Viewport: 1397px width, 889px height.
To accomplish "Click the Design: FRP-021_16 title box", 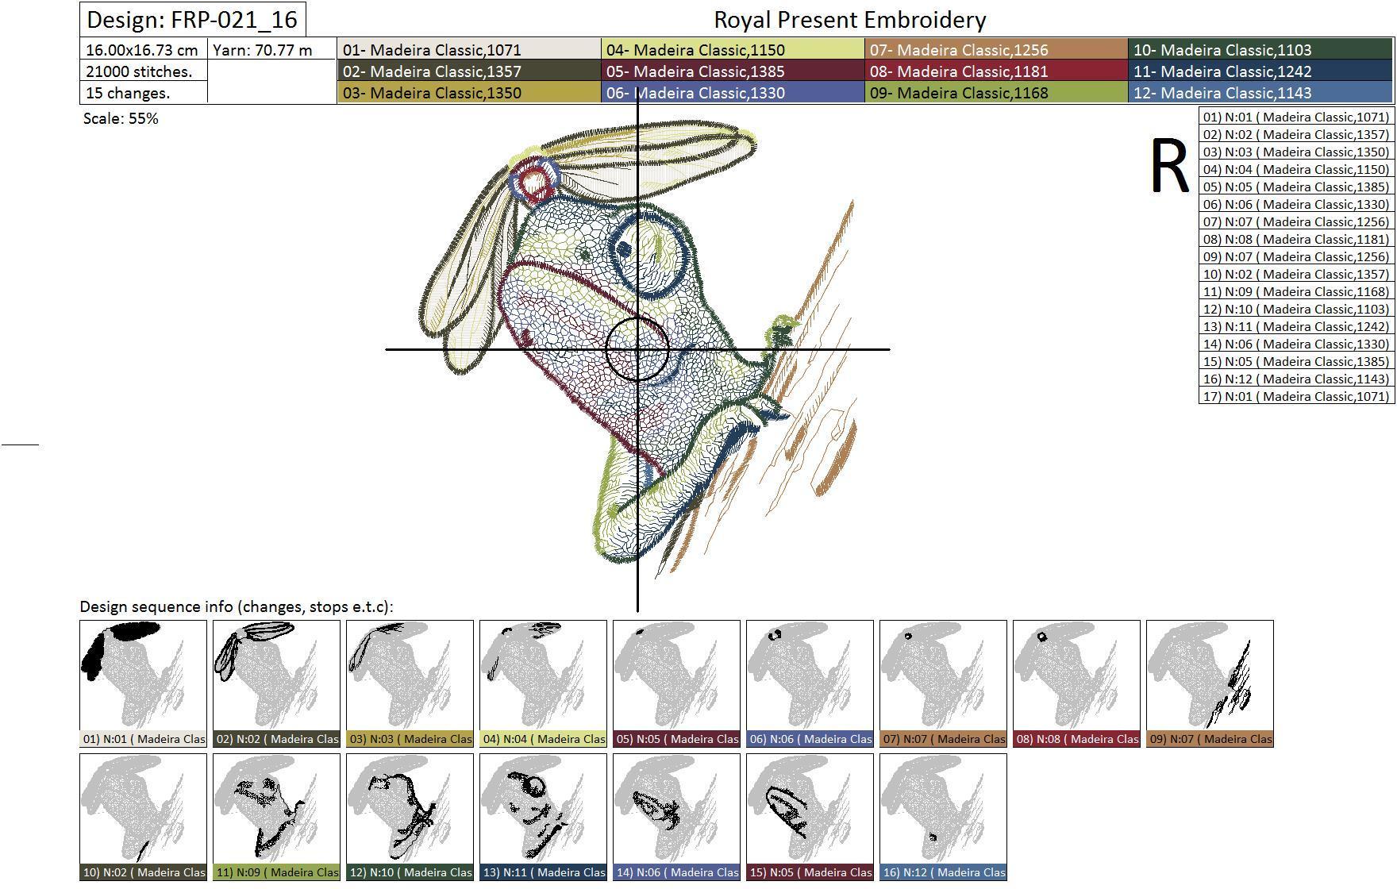I will coord(192,19).
